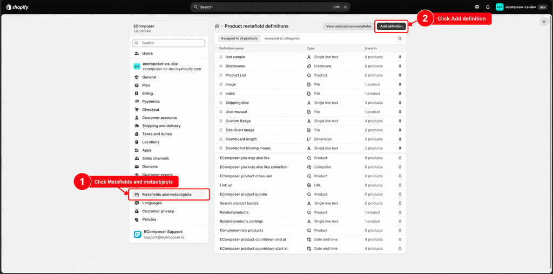
Task: Switch to Assigned to categories tab
Action: tap(282, 38)
